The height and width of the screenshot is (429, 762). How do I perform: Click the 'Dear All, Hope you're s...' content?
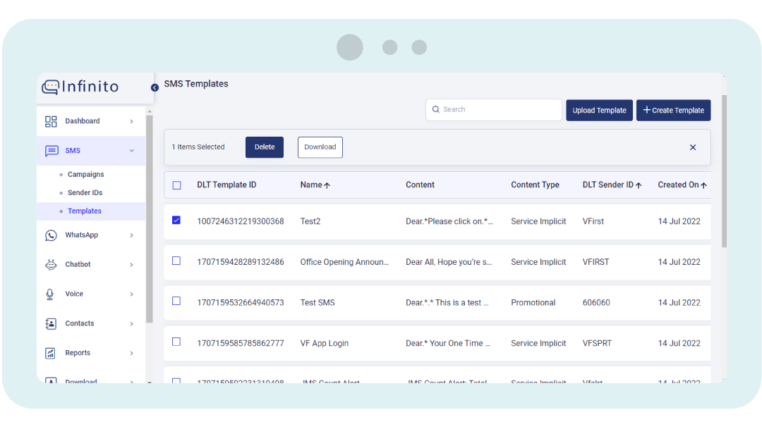pyautogui.click(x=449, y=262)
